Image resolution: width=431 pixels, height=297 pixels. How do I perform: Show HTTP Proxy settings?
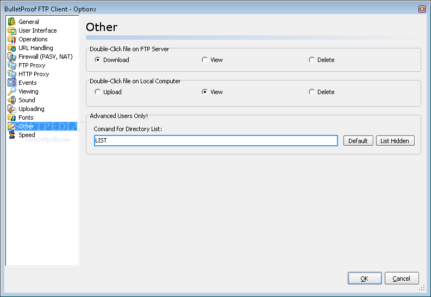pyautogui.click(x=34, y=74)
